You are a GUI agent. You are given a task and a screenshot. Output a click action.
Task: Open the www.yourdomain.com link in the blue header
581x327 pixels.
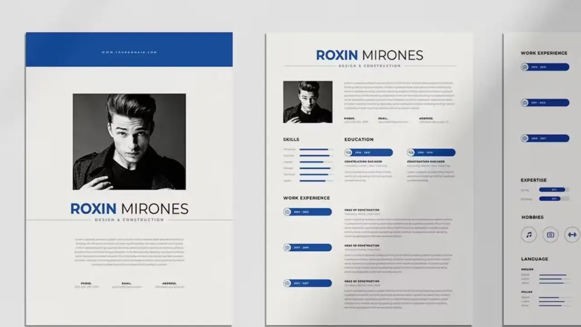point(129,52)
